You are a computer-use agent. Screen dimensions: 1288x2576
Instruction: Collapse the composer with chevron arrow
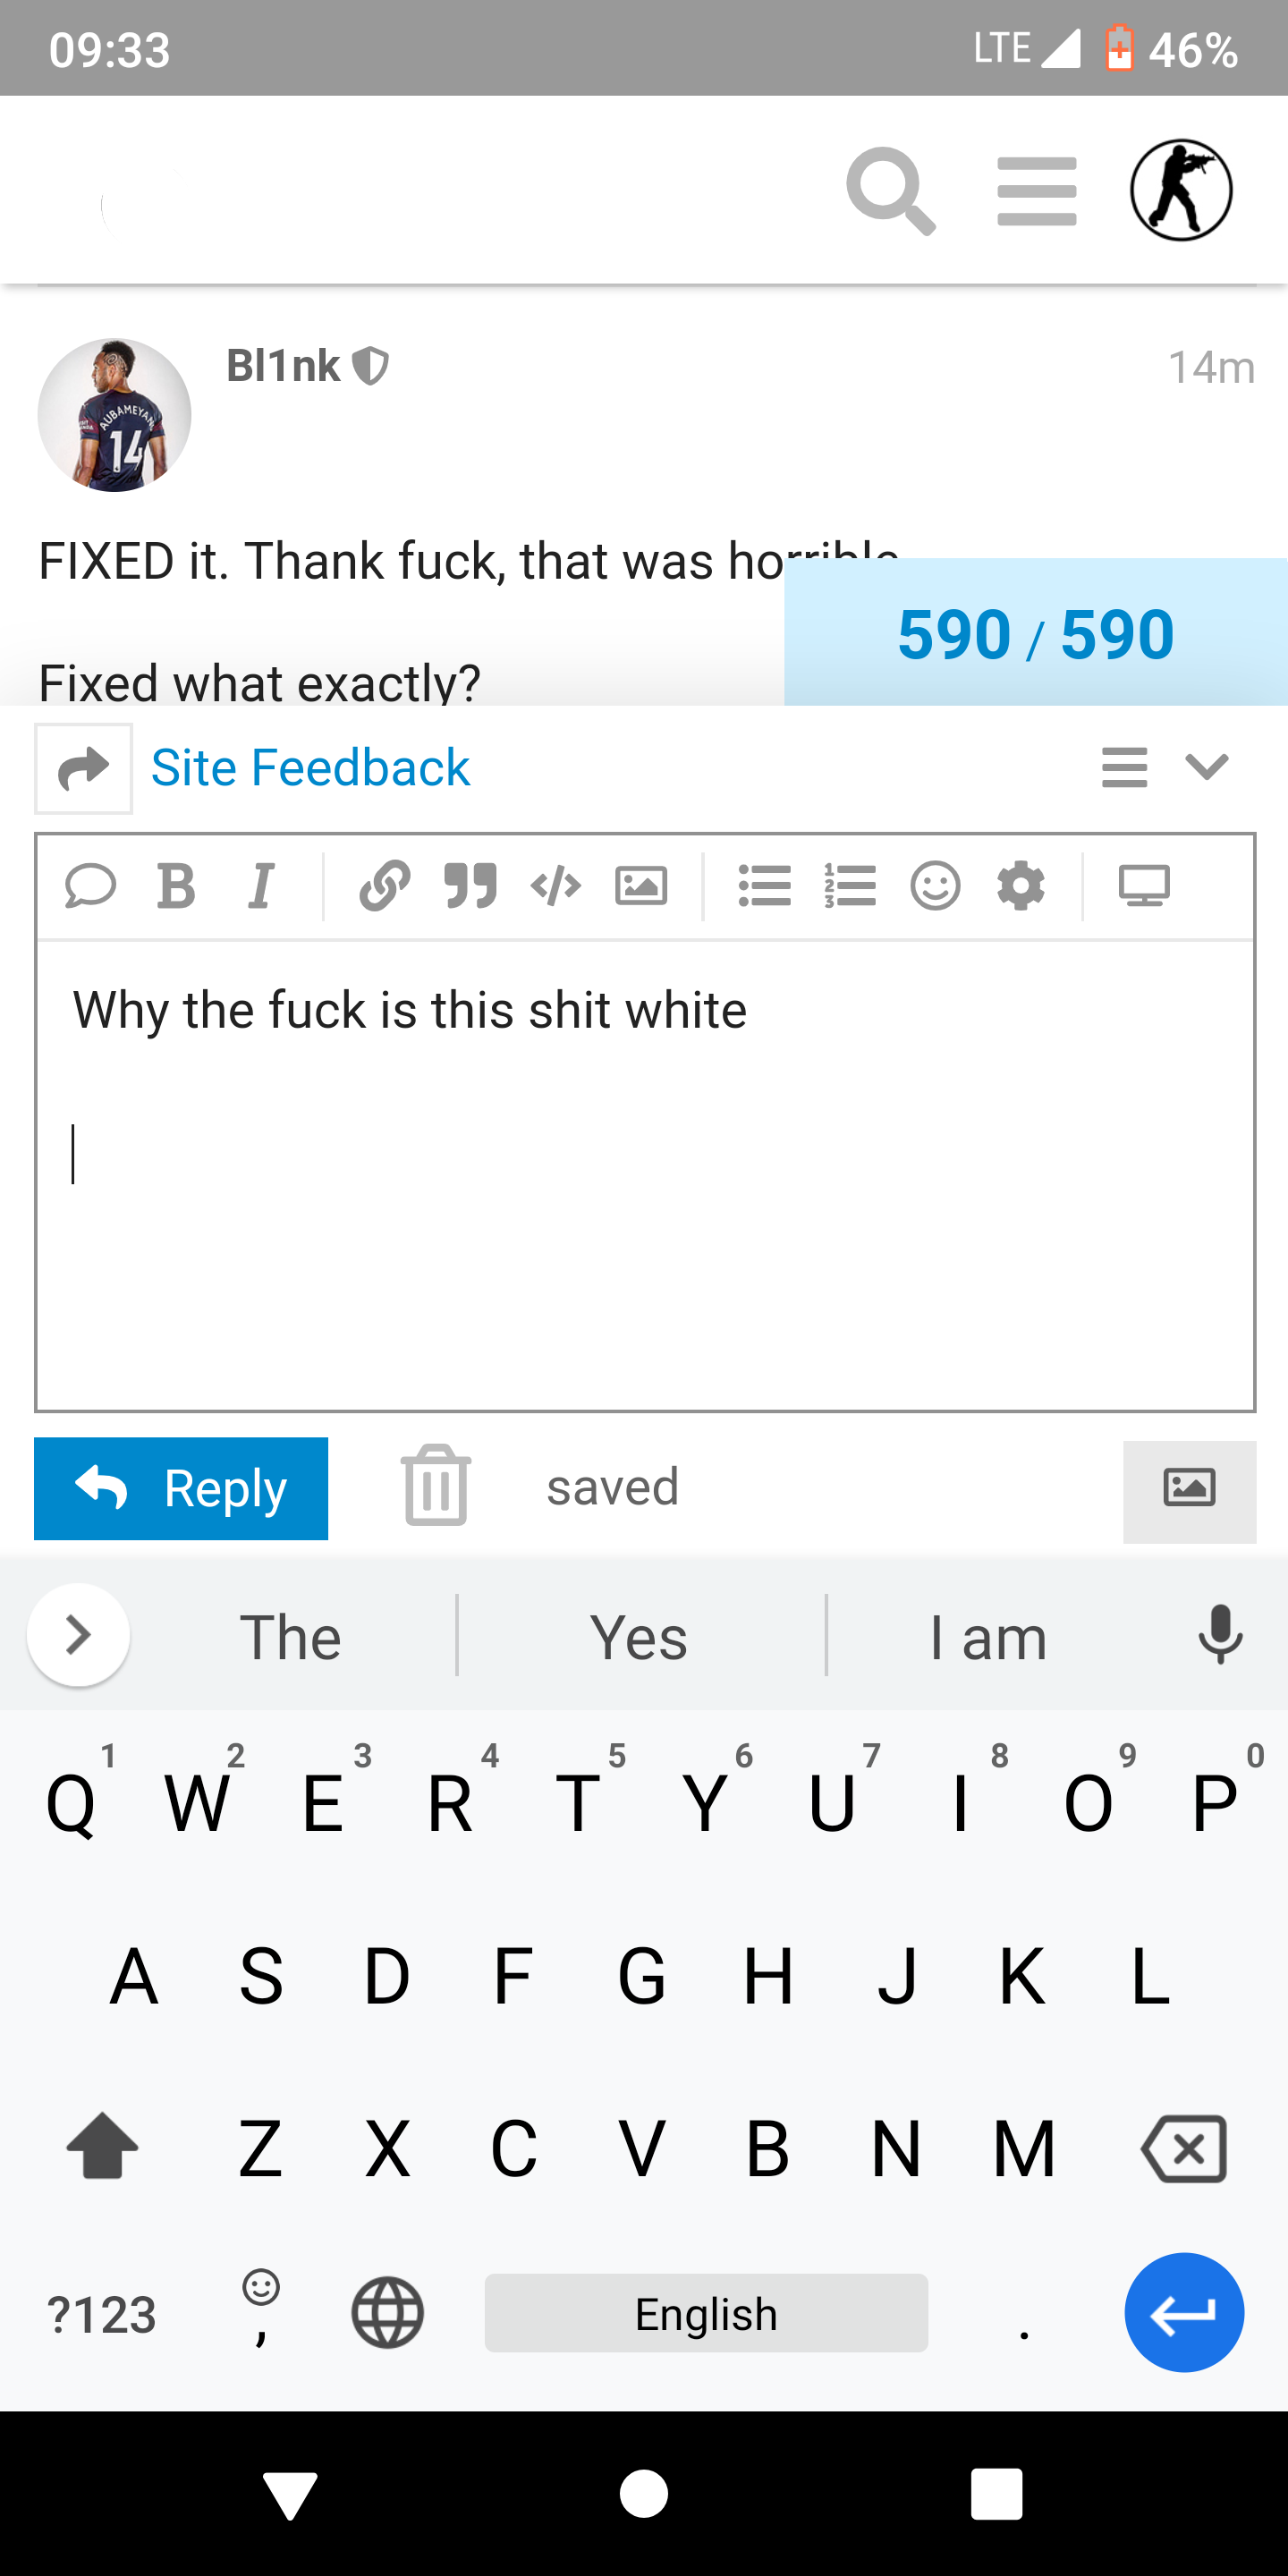point(1207,767)
